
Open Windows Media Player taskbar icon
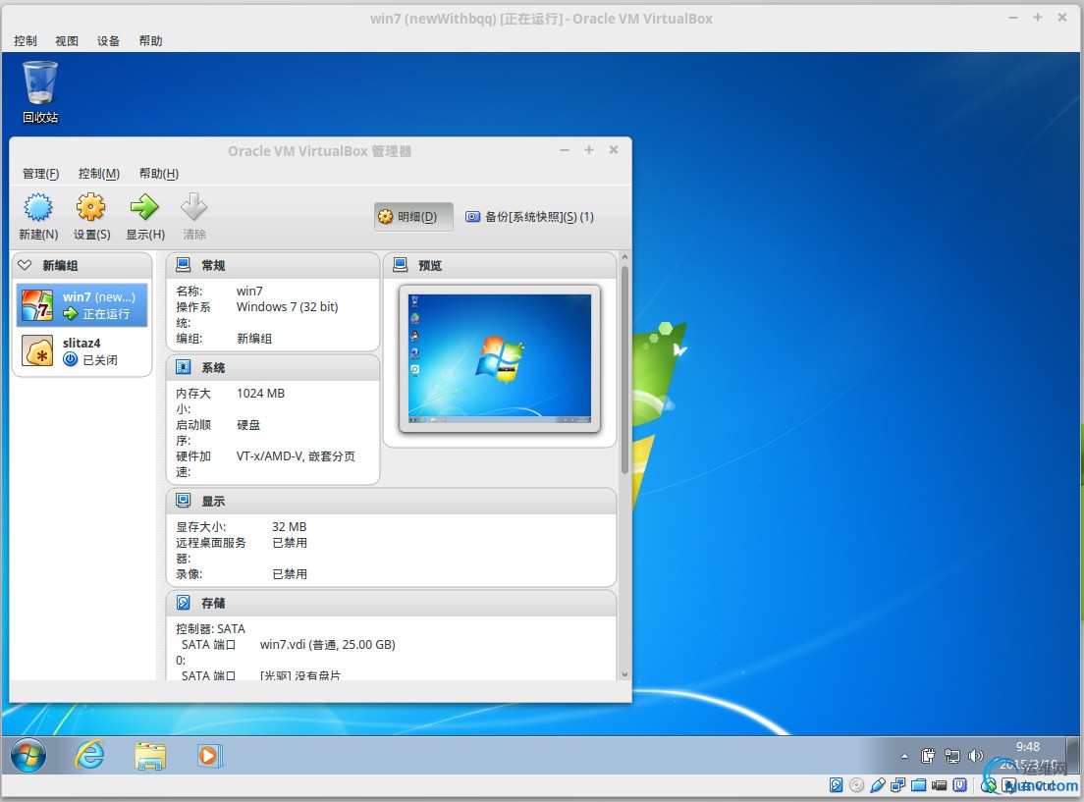click(209, 756)
